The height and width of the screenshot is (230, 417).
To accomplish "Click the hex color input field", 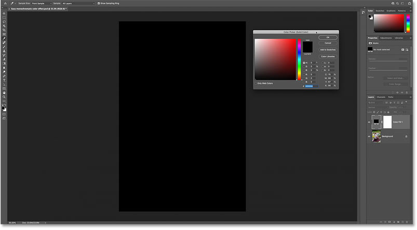I will tap(312, 86).
